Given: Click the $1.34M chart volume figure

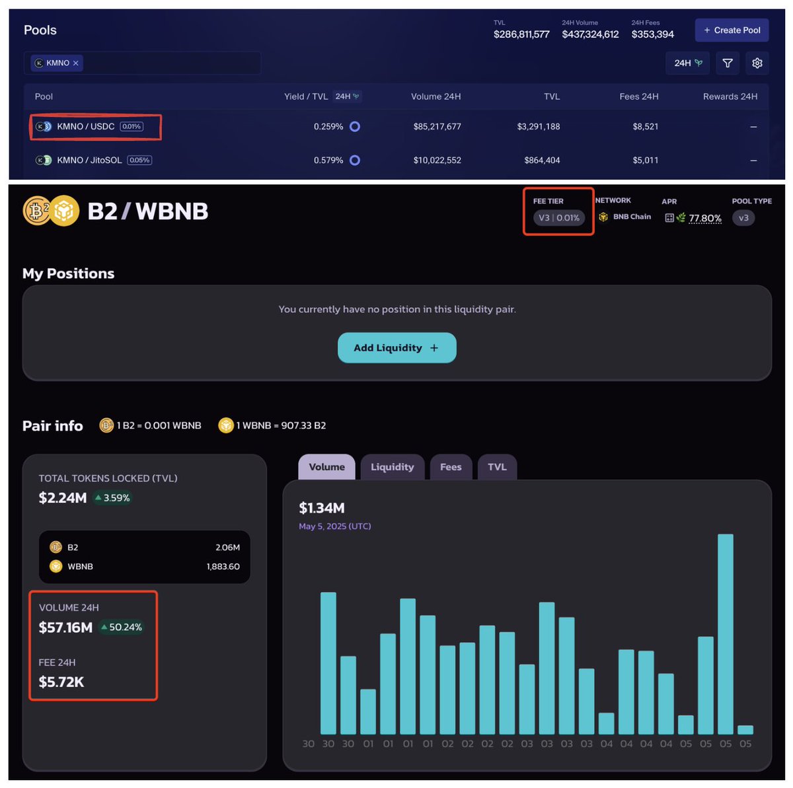Looking at the screenshot, I should click(x=322, y=508).
